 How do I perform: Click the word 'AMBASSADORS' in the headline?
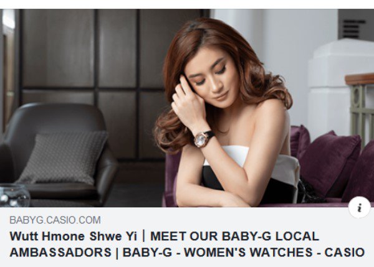tap(60, 252)
